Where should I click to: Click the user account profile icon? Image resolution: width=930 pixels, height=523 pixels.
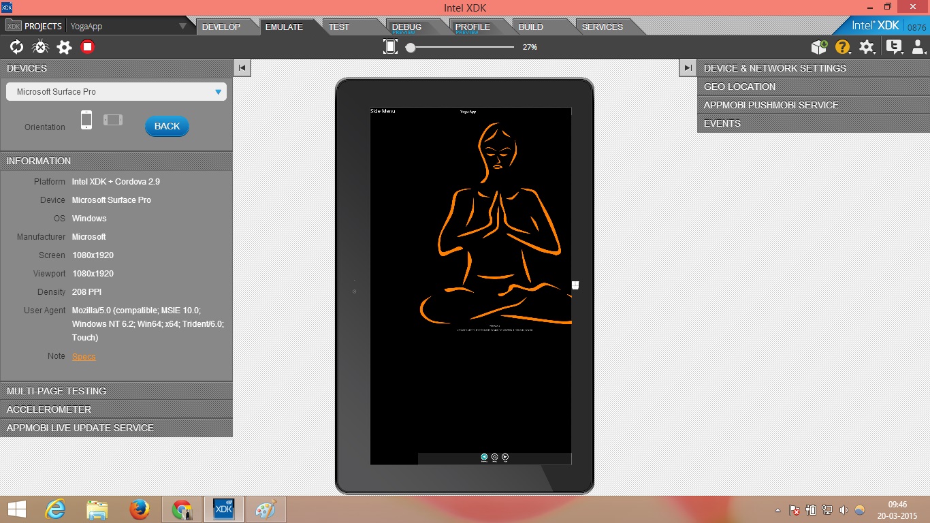[x=918, y=47]
